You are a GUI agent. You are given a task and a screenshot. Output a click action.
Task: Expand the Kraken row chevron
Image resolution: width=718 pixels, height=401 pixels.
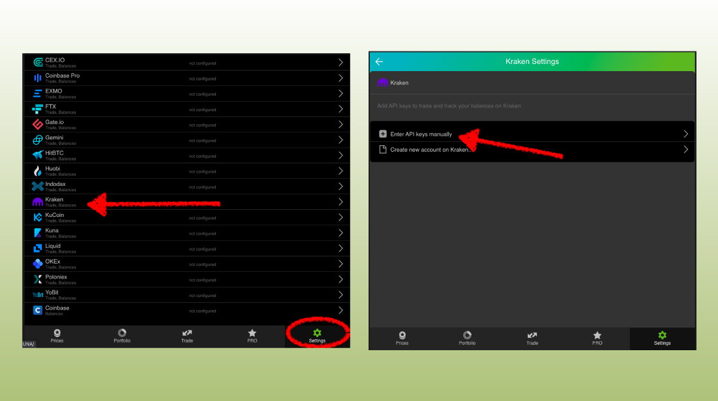point(340,202)
